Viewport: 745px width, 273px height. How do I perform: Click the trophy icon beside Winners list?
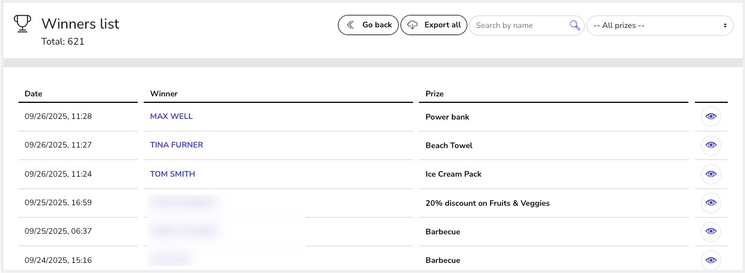[x=22, y=24]
